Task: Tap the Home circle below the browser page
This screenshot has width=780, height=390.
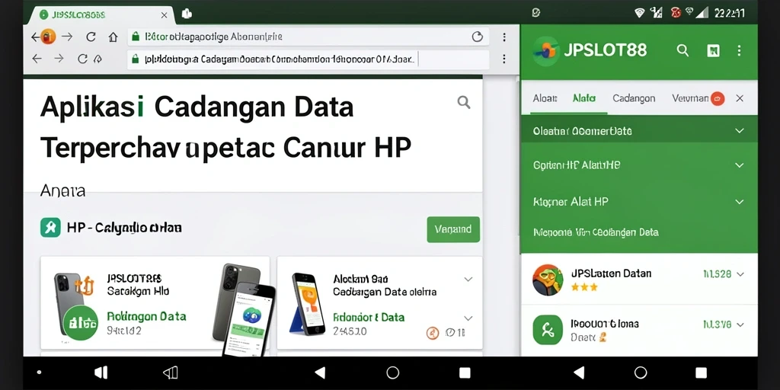Action: coord(392,373)
